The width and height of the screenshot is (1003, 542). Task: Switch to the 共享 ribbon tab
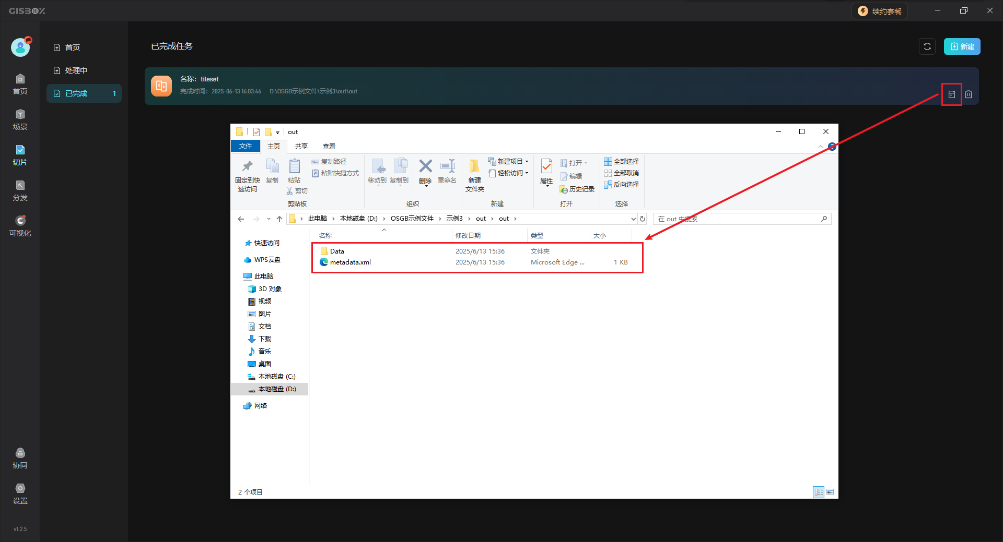pos(301,147)
